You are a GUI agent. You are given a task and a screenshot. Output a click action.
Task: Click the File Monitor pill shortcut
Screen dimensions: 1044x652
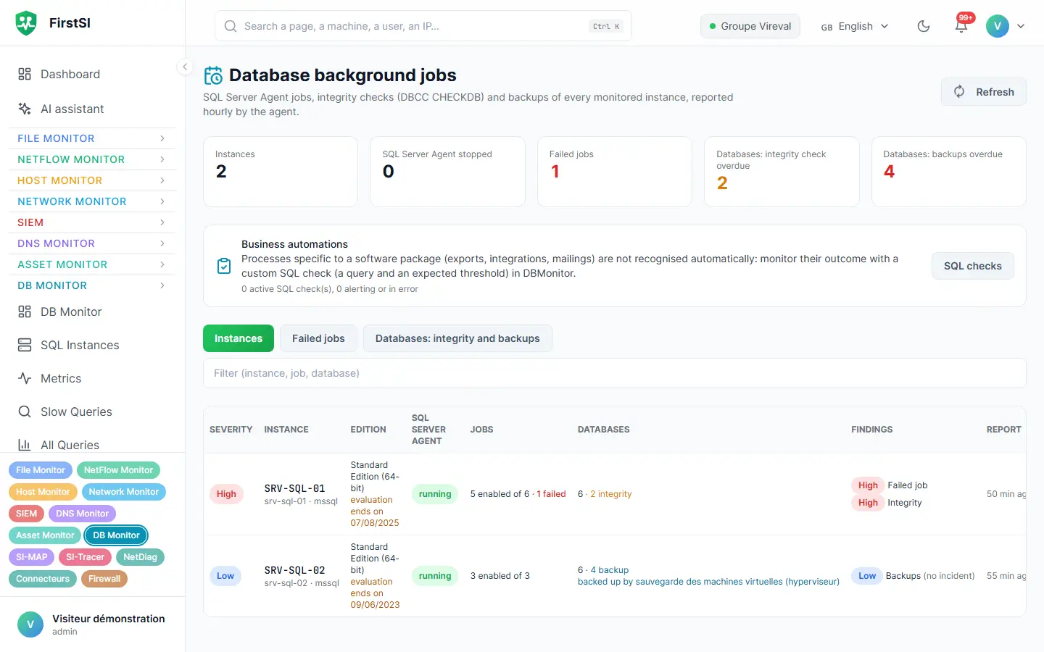[x=41, y=470]
